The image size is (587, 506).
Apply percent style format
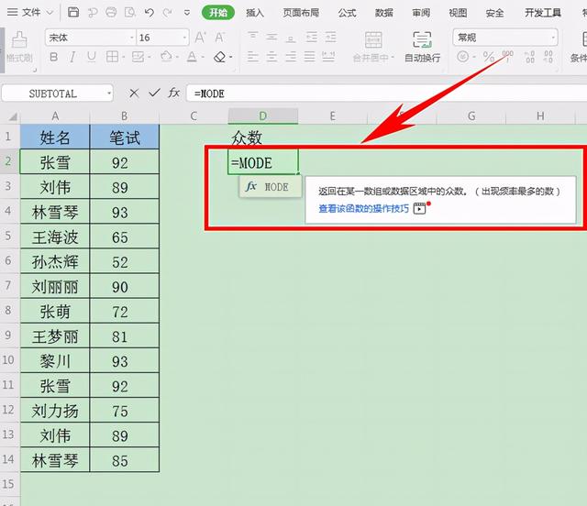489,57
